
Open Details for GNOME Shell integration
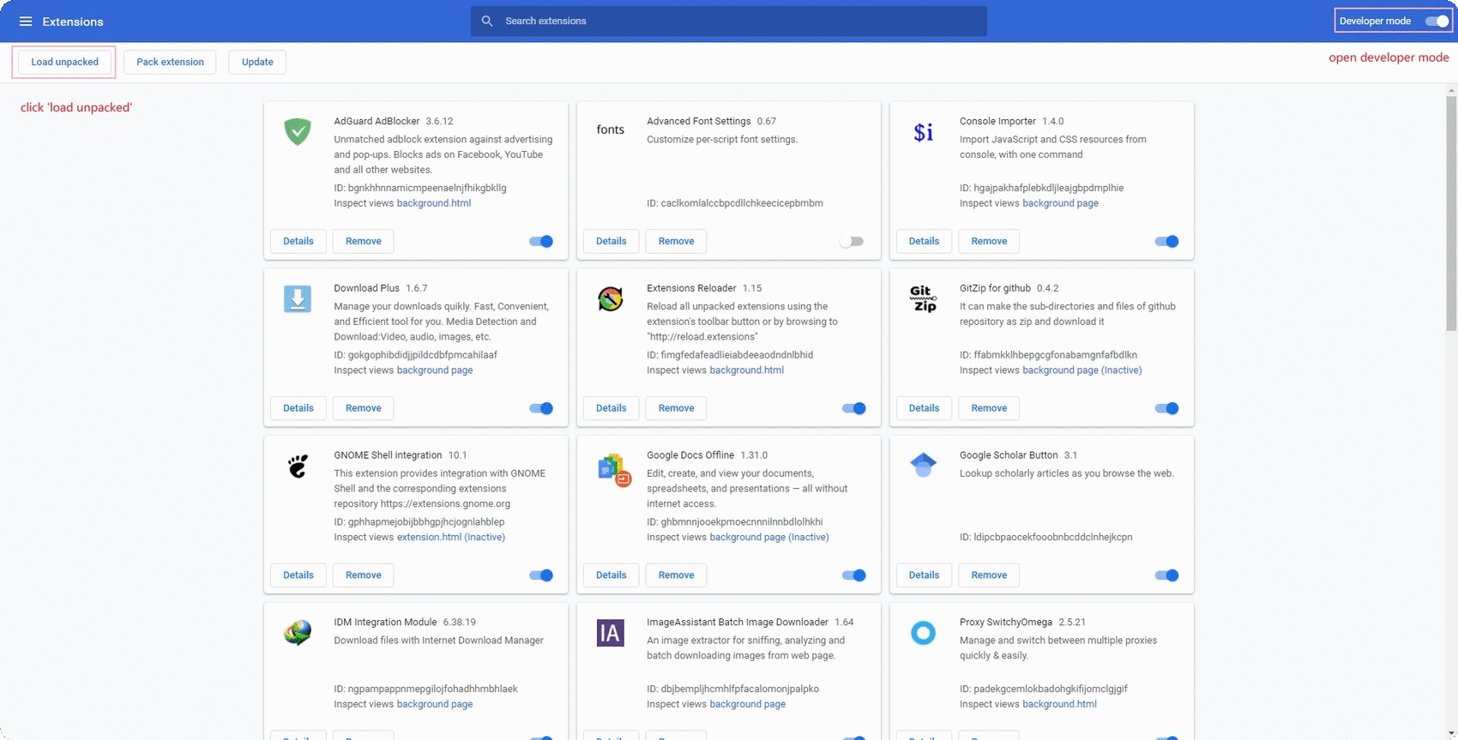click(298, 575)
